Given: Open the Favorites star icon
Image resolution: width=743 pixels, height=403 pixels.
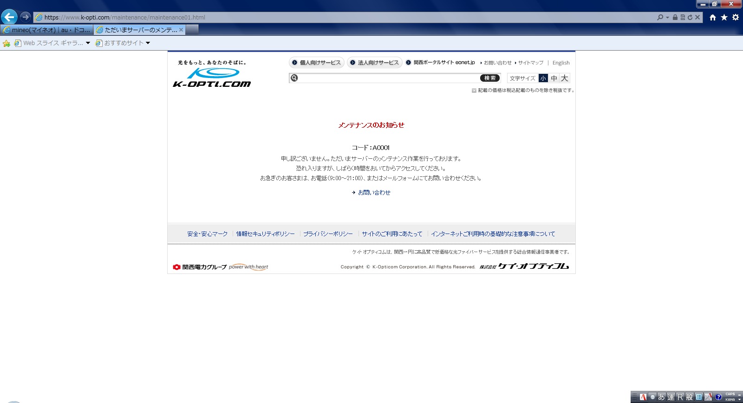Looking at the screenshot, I should pos(724,17).
